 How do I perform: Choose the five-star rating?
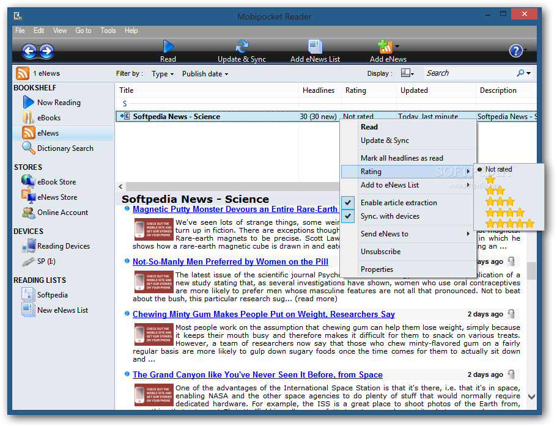[510, 223]
